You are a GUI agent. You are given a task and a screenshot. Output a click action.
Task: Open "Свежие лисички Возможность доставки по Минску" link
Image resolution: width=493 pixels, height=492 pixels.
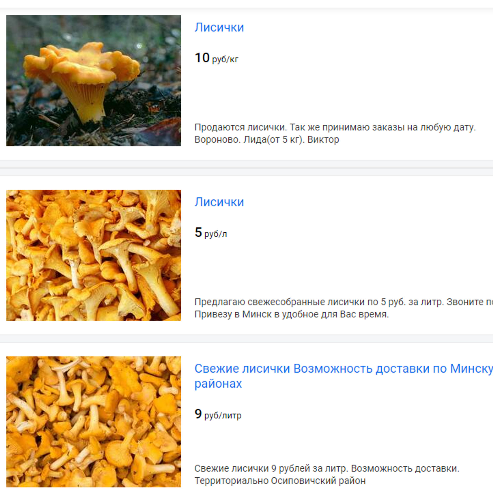click(344, 369)
